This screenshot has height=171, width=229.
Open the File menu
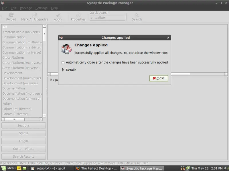[5, 8]
